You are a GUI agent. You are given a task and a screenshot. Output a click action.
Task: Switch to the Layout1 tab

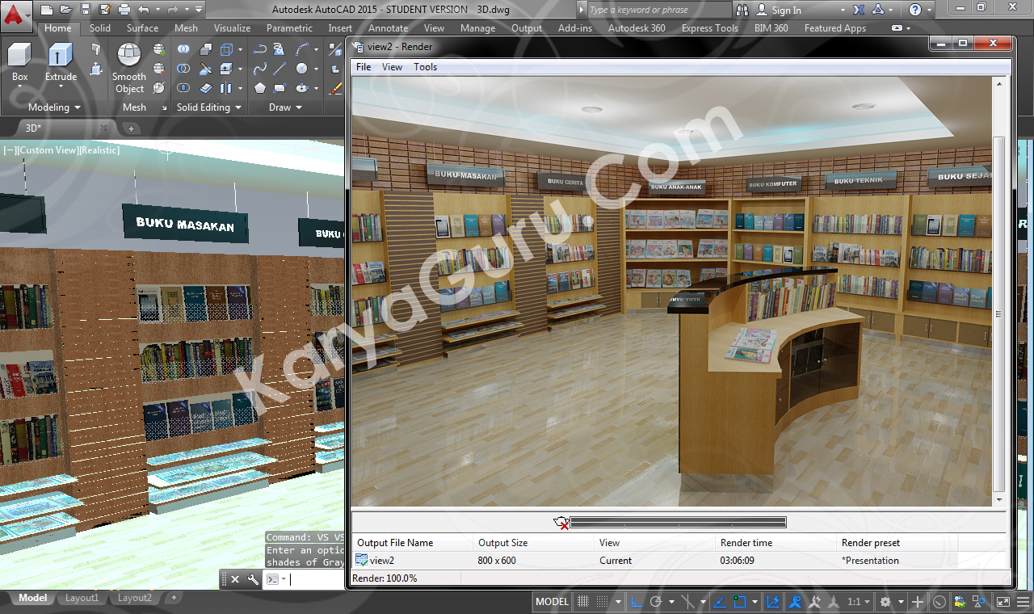82,599
